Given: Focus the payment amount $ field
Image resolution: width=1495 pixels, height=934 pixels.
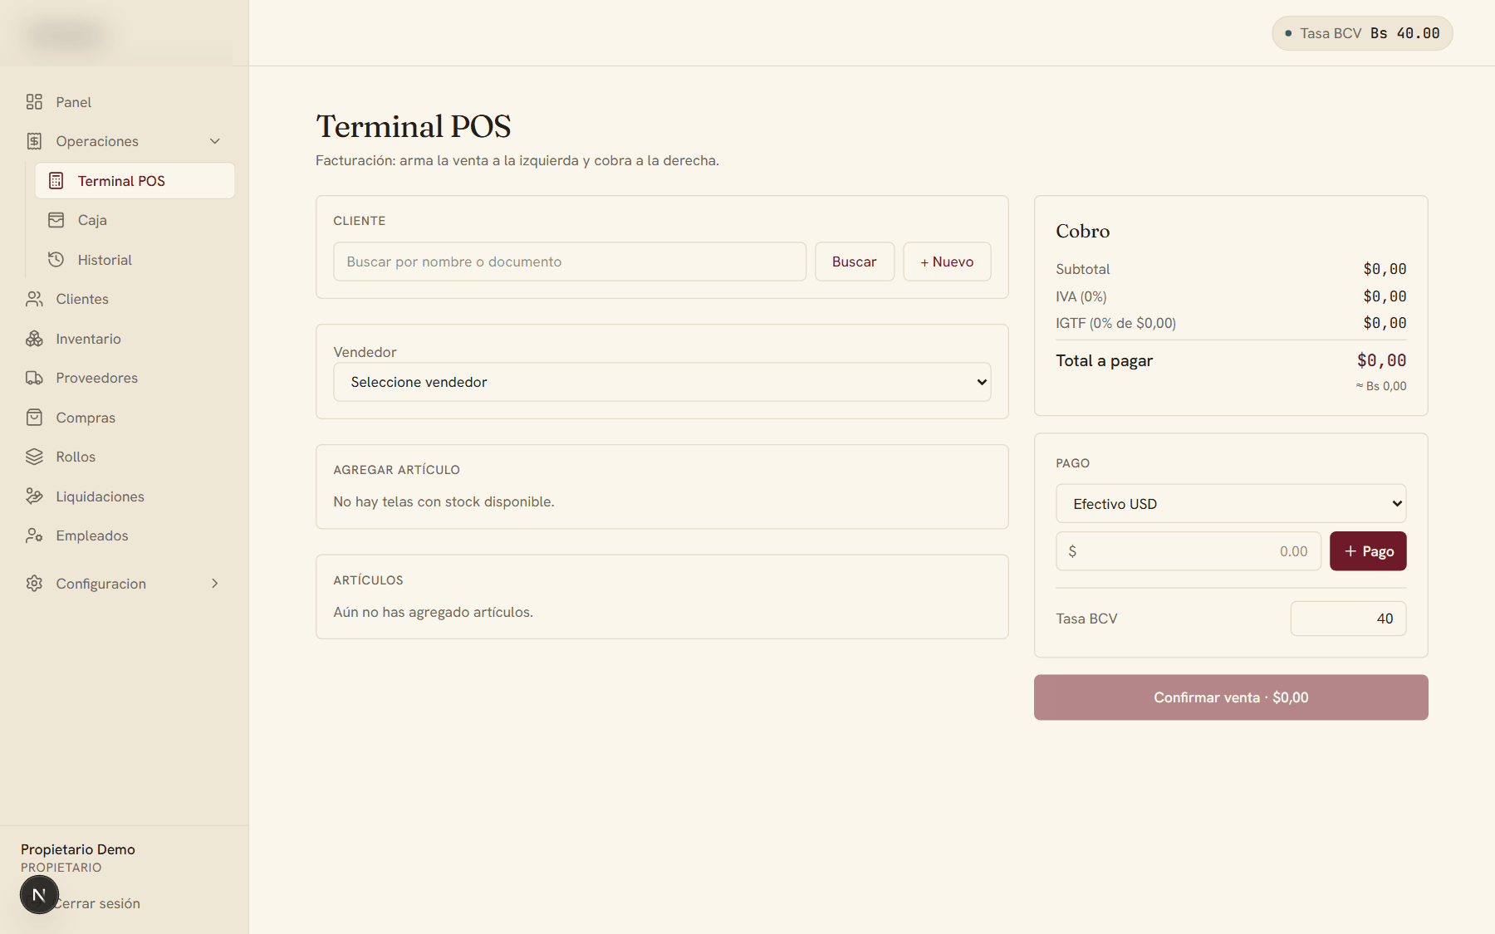Looking at the screenshot, I should [1189, 551].
